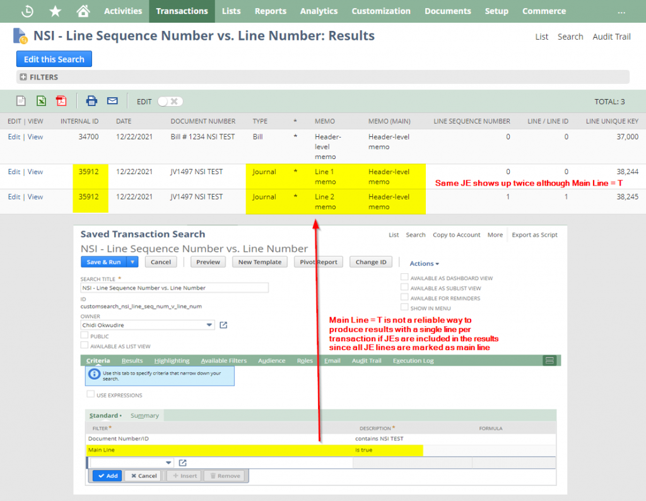Image resolution: width=646 pixels, height=501 pixels.
Task: Open the Transactions menu
Action: click(x=182, y=11)
